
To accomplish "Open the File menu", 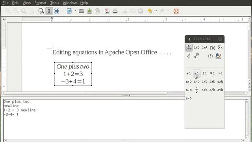I will click(x=6, y=3).
